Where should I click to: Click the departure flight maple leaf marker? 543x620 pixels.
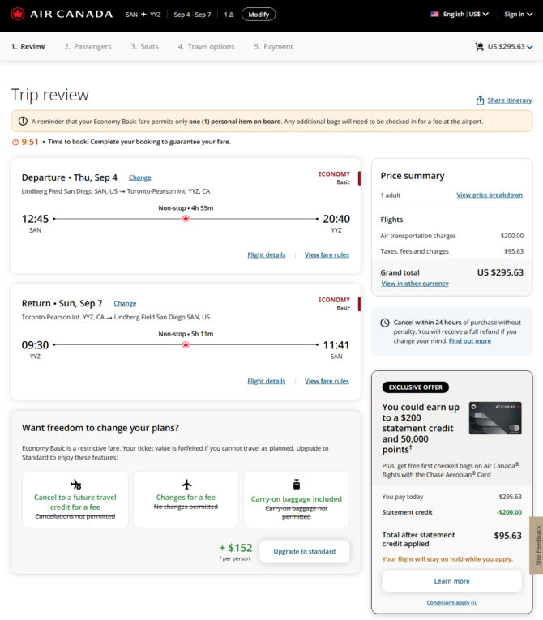(186, 219)
